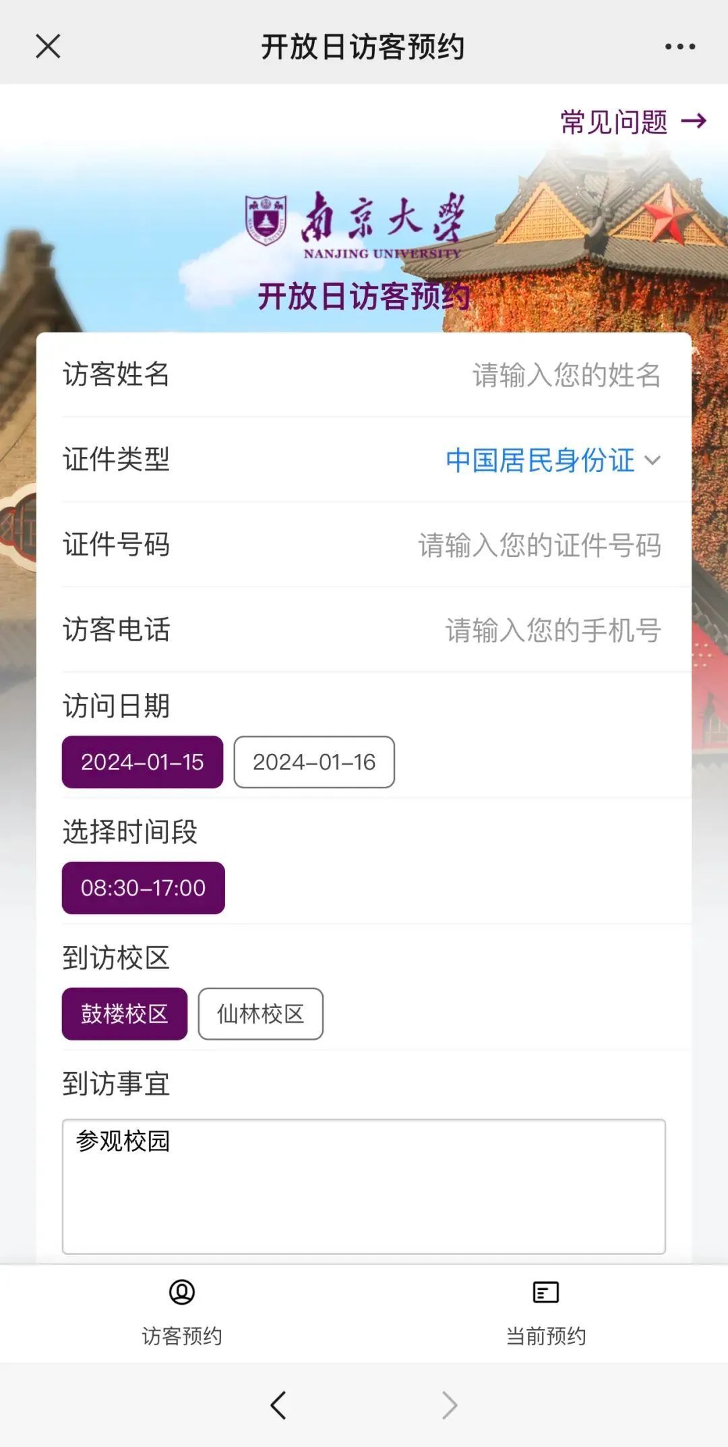Image resolution: width=728 pixels, height=1447 pixels.
Task: Expand the 证件类型 chevron arrow
Action: point(653,461)
